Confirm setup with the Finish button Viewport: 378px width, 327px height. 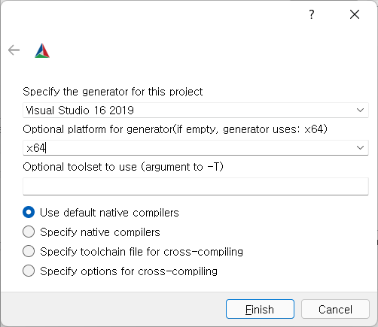pyautogui.click(x=260, y=309)
